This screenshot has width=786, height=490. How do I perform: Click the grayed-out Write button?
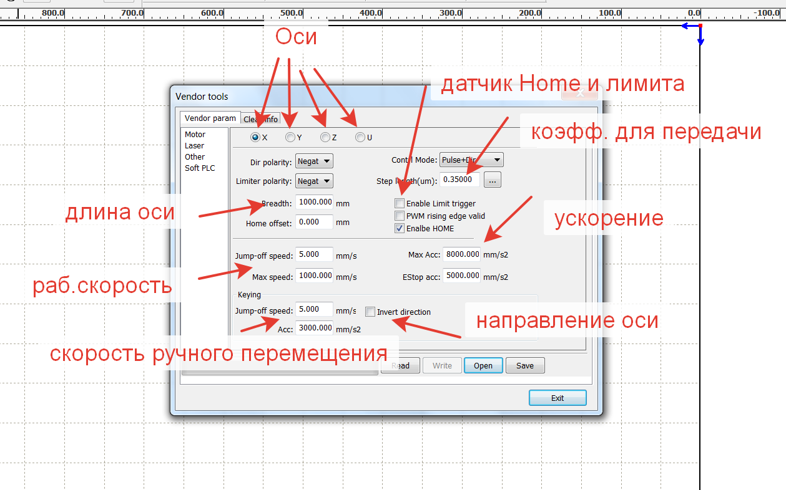pos(442,365)
